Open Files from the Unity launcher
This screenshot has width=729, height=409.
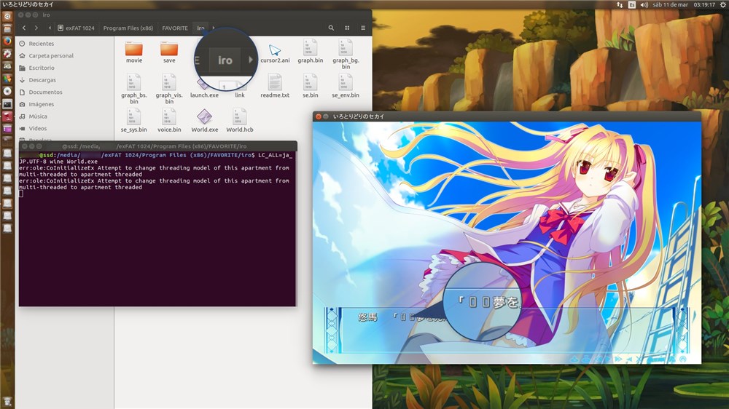pos(7,29)
